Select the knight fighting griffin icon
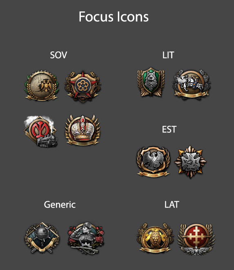 pos(191,85)
